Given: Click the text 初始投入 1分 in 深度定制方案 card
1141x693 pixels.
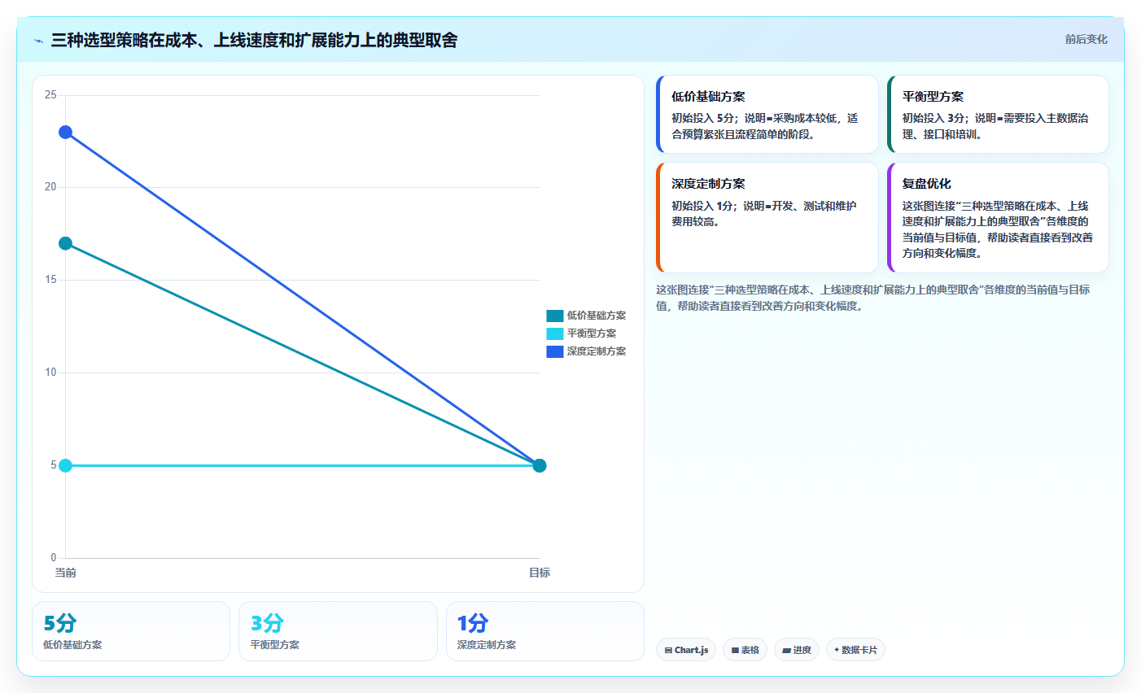Looking at the screenshot, I should click(702, 206).
